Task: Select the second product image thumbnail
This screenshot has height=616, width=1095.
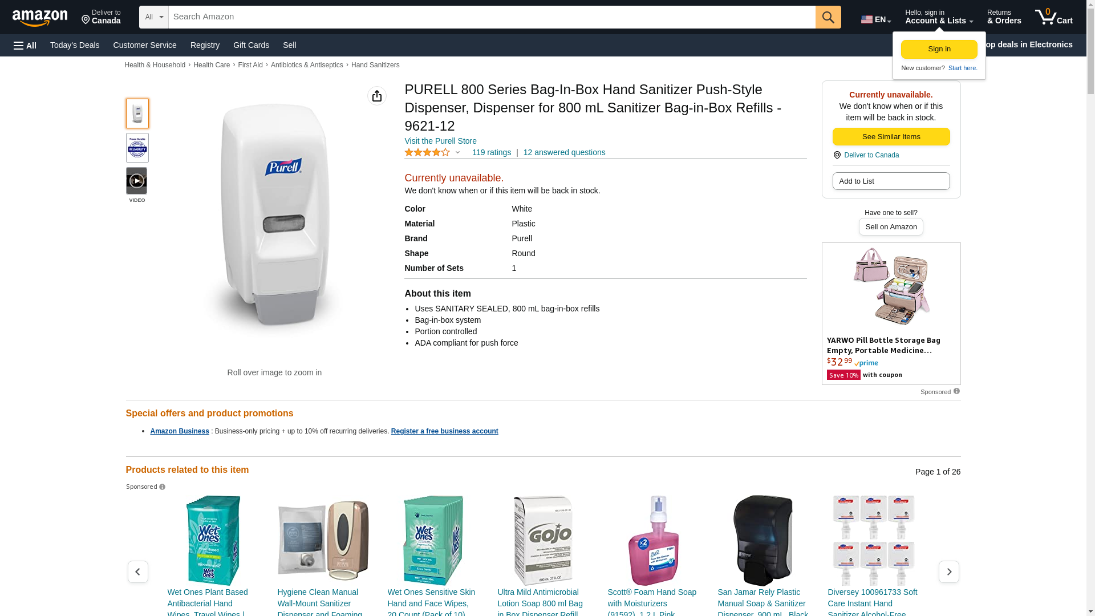Action: 137,148
